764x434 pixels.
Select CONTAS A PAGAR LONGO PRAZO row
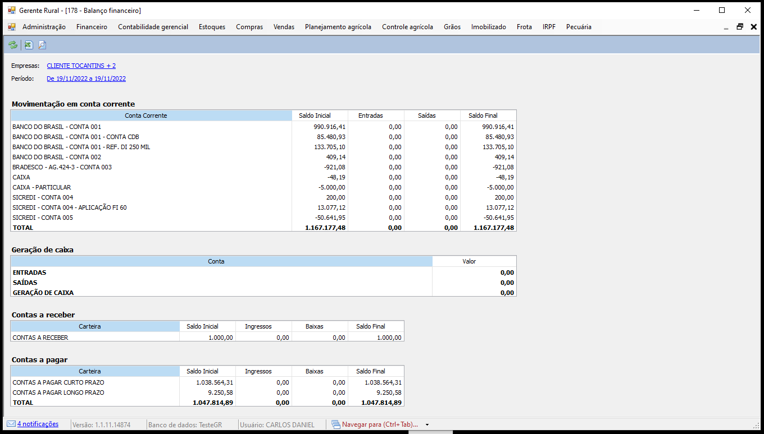207,393
